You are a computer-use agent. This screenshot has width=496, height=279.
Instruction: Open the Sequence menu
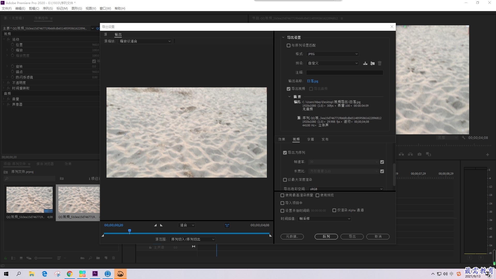[48, 9]
